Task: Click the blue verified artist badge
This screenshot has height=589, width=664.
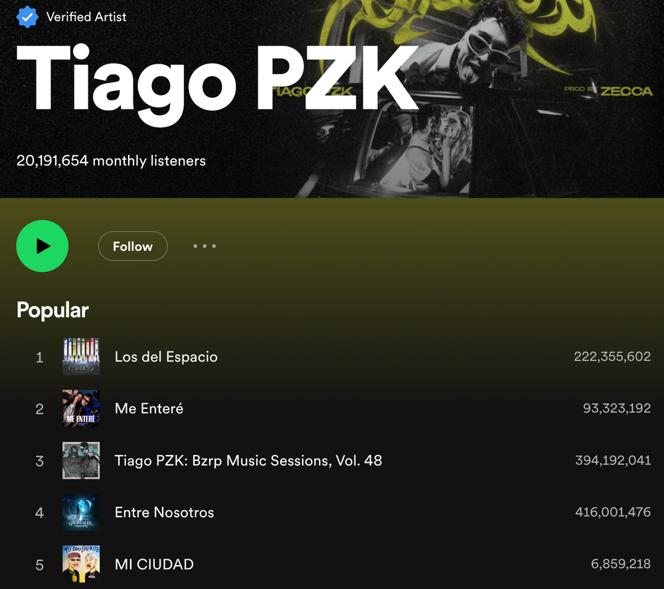Action: [27, 17]
